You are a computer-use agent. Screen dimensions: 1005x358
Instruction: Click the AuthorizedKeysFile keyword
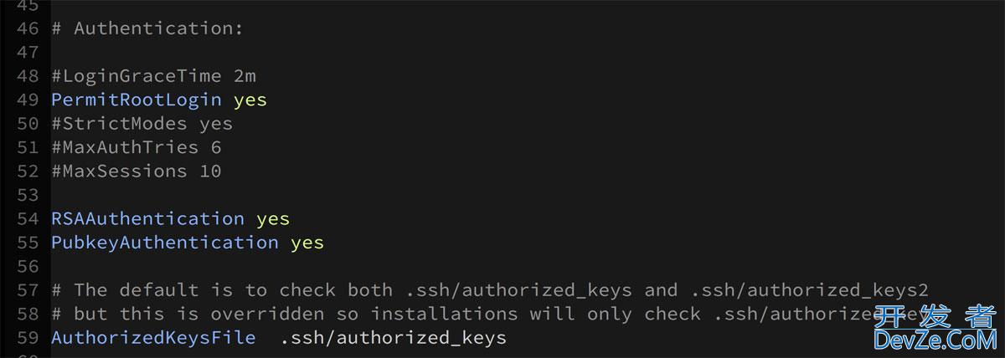pyautogui.click(x=153, y=338)
